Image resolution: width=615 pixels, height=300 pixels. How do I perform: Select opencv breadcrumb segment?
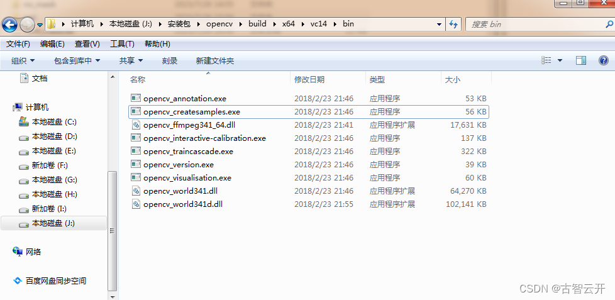(219, 24)
